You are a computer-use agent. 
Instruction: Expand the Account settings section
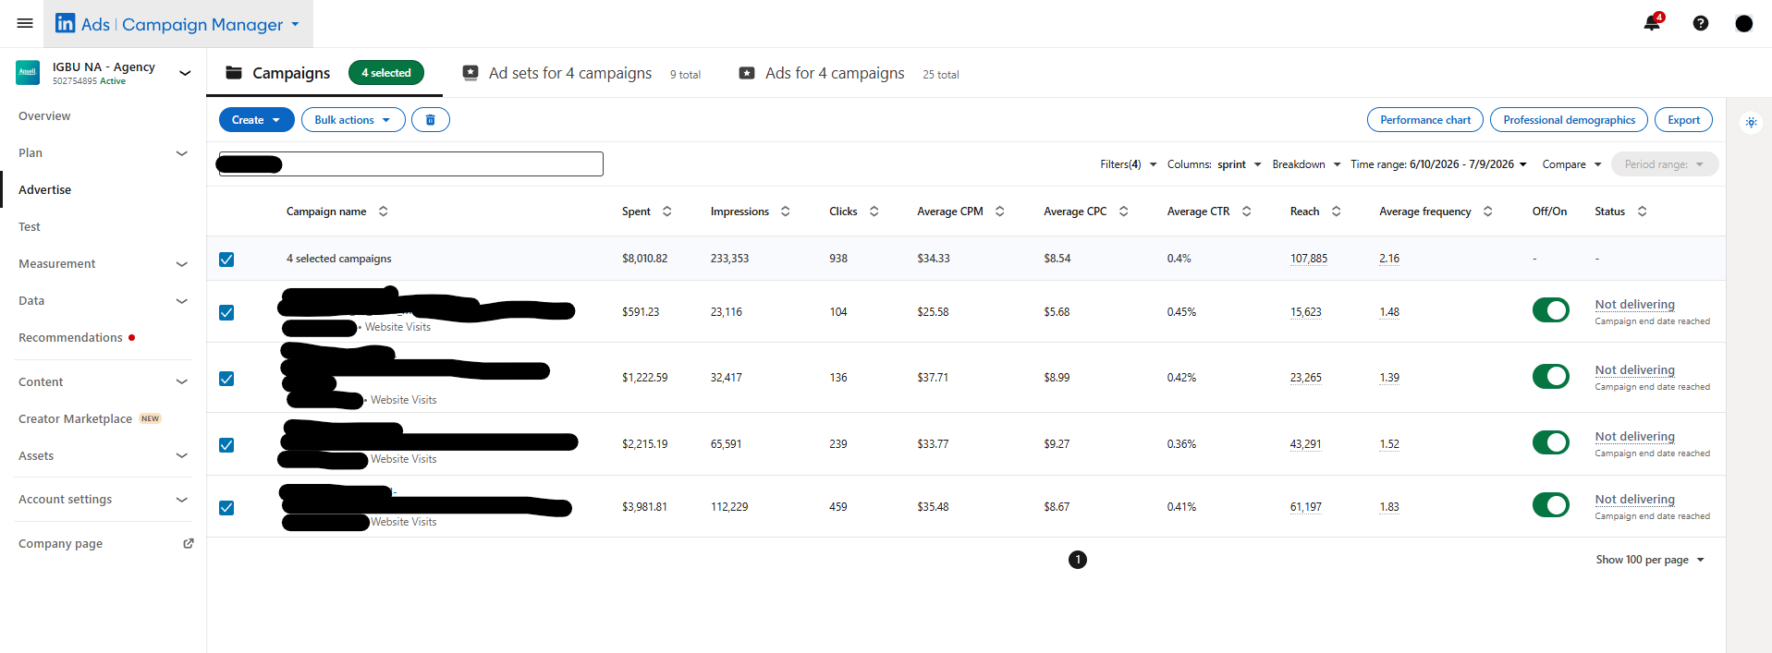pyautogui.click(x=182, y=500)
